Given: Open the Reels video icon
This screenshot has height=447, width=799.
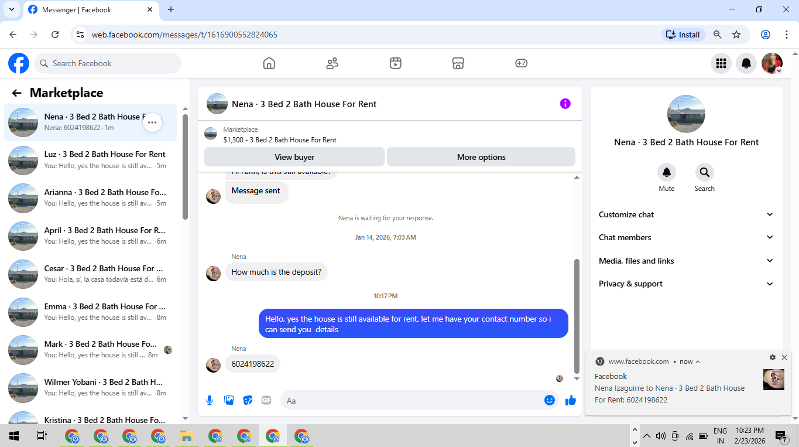Looking at the screenshot, I should 396,63.
